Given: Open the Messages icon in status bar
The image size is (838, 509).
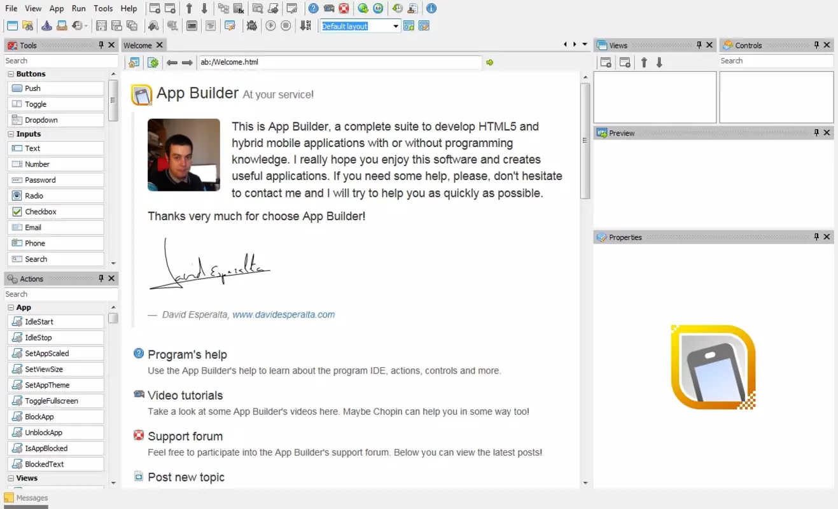Looking at the screenshot, I should pyautogui.click(x=9, y=498).
